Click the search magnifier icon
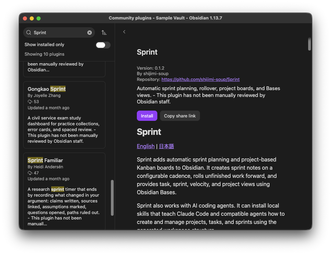Image resolution: width=331 pixels, height=255 pixels. 29,32
